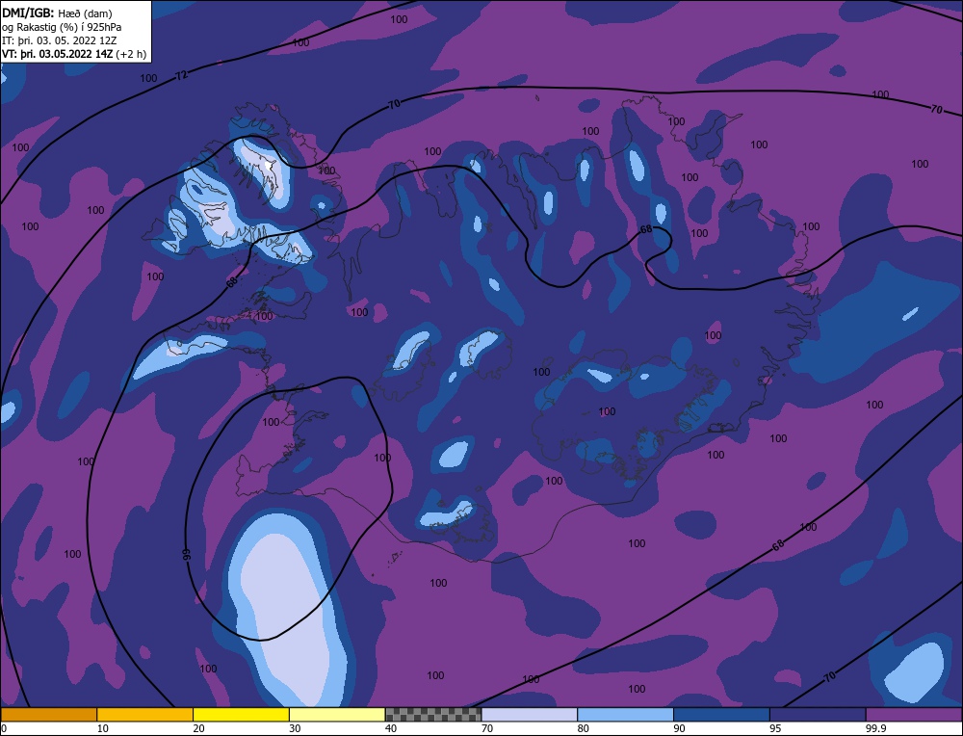Click the initial time line "IT: þri. 03. 05. 2022 12Z"

(x=59, y=40)
